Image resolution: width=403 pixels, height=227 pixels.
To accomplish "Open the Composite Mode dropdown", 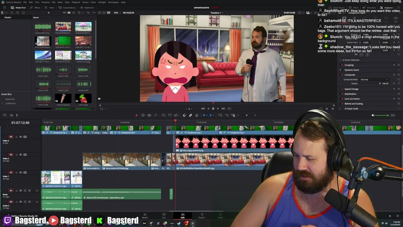I will (x=374, y=79).
